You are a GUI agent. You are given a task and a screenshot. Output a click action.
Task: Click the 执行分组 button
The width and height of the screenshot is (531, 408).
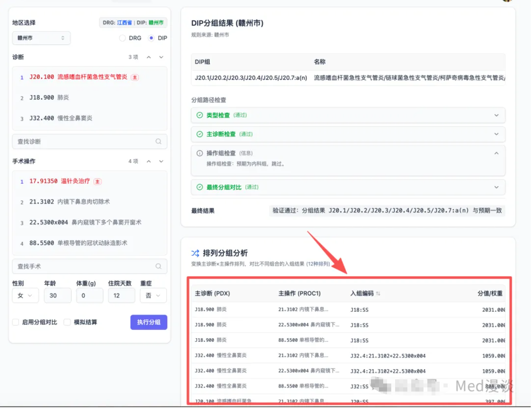[149, 322]
